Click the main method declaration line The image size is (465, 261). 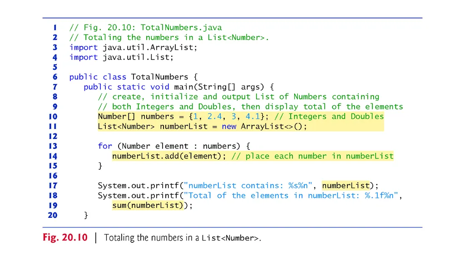(179, 87)
